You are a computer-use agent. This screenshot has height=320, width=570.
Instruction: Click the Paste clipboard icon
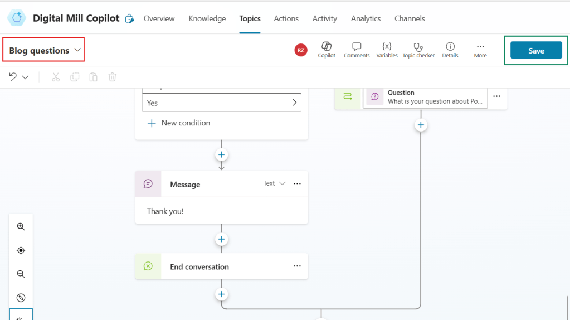(94, 77)
